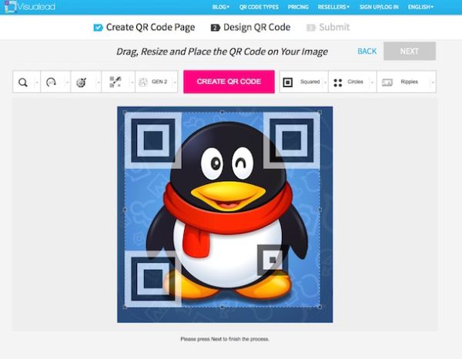
Task: Click the Next button
Action: coord(410,52)
